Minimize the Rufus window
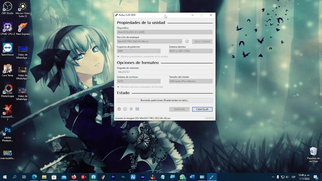322x181 pixels. click(192, 15)
